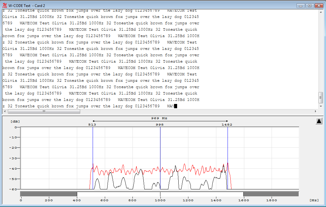Screen dimensions: 326x207
Task: Click the horizontal scrollbar left arrow
Action: coord(5,111)
